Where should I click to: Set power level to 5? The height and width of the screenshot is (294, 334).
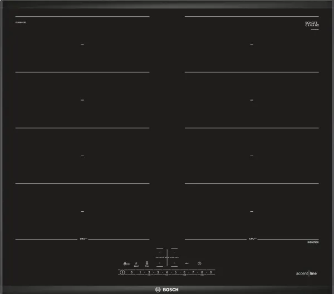point(175,272)
